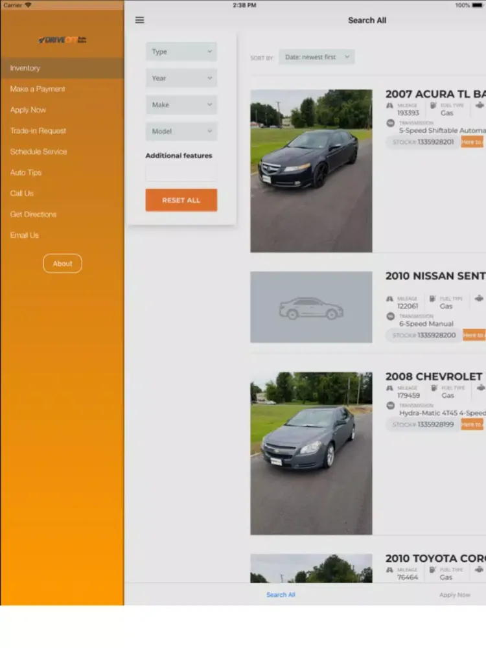Screen dimensions: 486x648
Task: Expand the Make filter dropdown
Action: pos(181,104)
